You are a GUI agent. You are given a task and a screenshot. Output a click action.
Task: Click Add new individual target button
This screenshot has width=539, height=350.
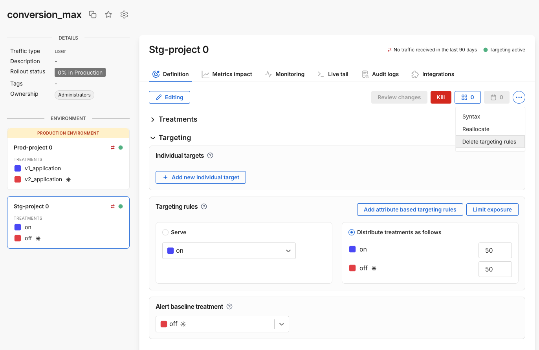coord(201,177)
